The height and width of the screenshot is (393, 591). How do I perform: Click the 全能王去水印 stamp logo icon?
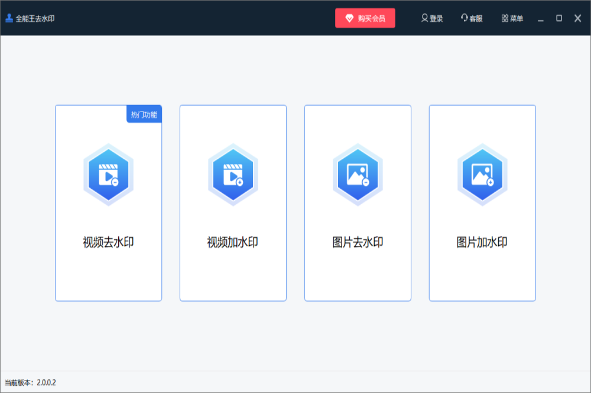pos(9,18)
